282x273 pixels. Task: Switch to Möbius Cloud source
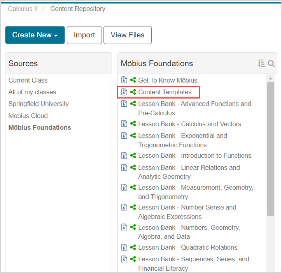coord(28,116)
